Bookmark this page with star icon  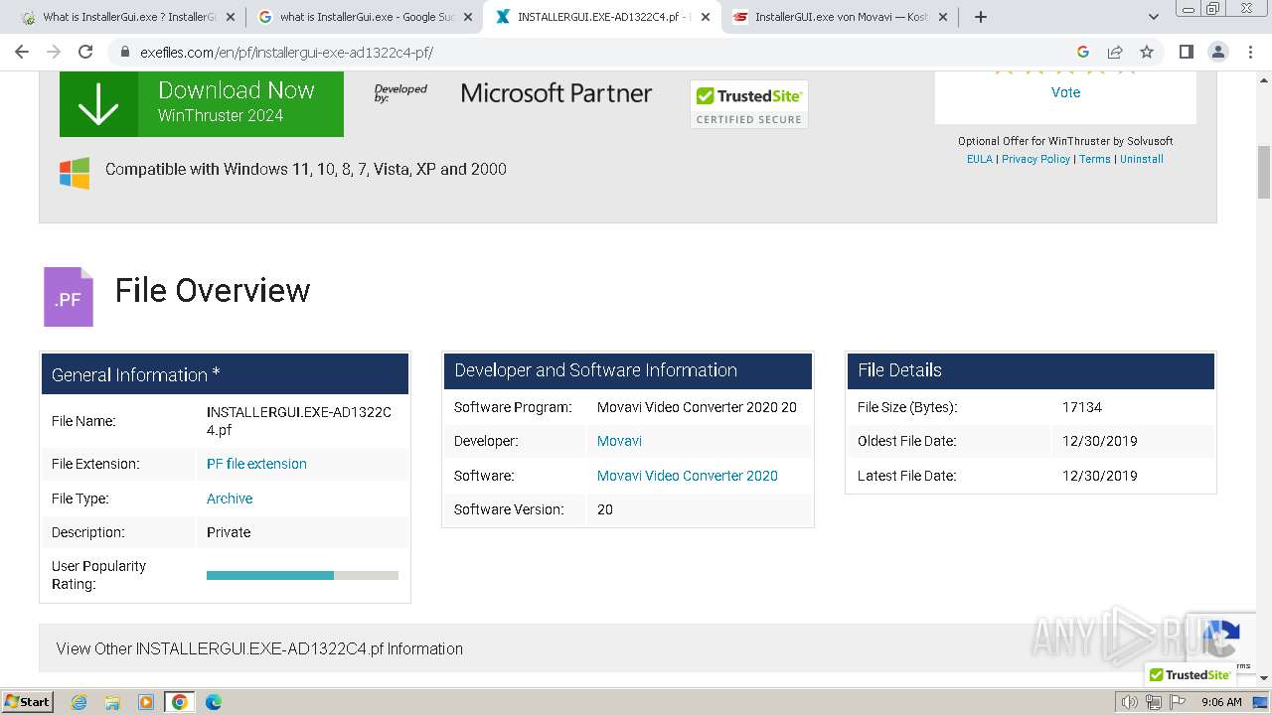[1147, 52]
